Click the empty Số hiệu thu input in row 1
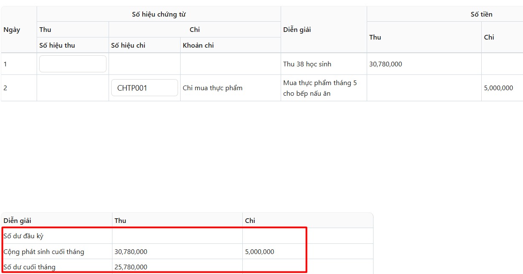 click(73, 64)
